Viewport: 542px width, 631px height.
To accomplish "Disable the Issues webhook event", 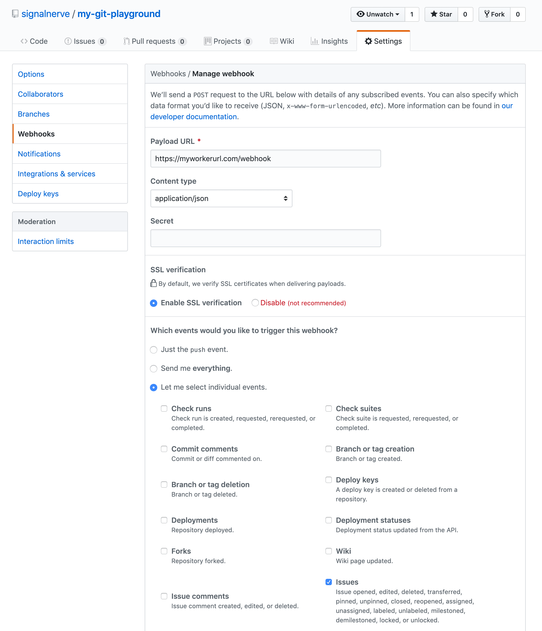I will pos(329,582).
